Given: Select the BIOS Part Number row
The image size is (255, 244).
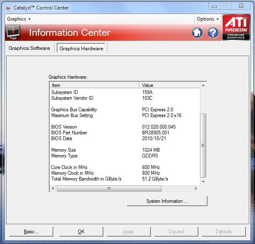Looking at the screenshot, I should [x=124, y=133].
